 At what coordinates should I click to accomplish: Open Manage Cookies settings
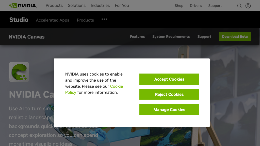169,109
